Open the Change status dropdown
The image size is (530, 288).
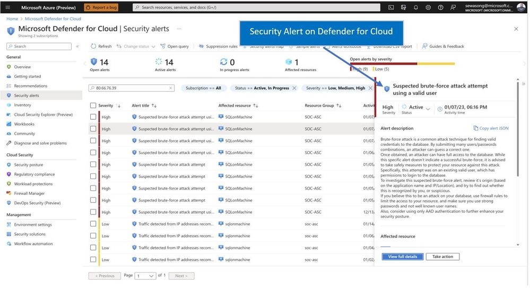coord(136,46)
